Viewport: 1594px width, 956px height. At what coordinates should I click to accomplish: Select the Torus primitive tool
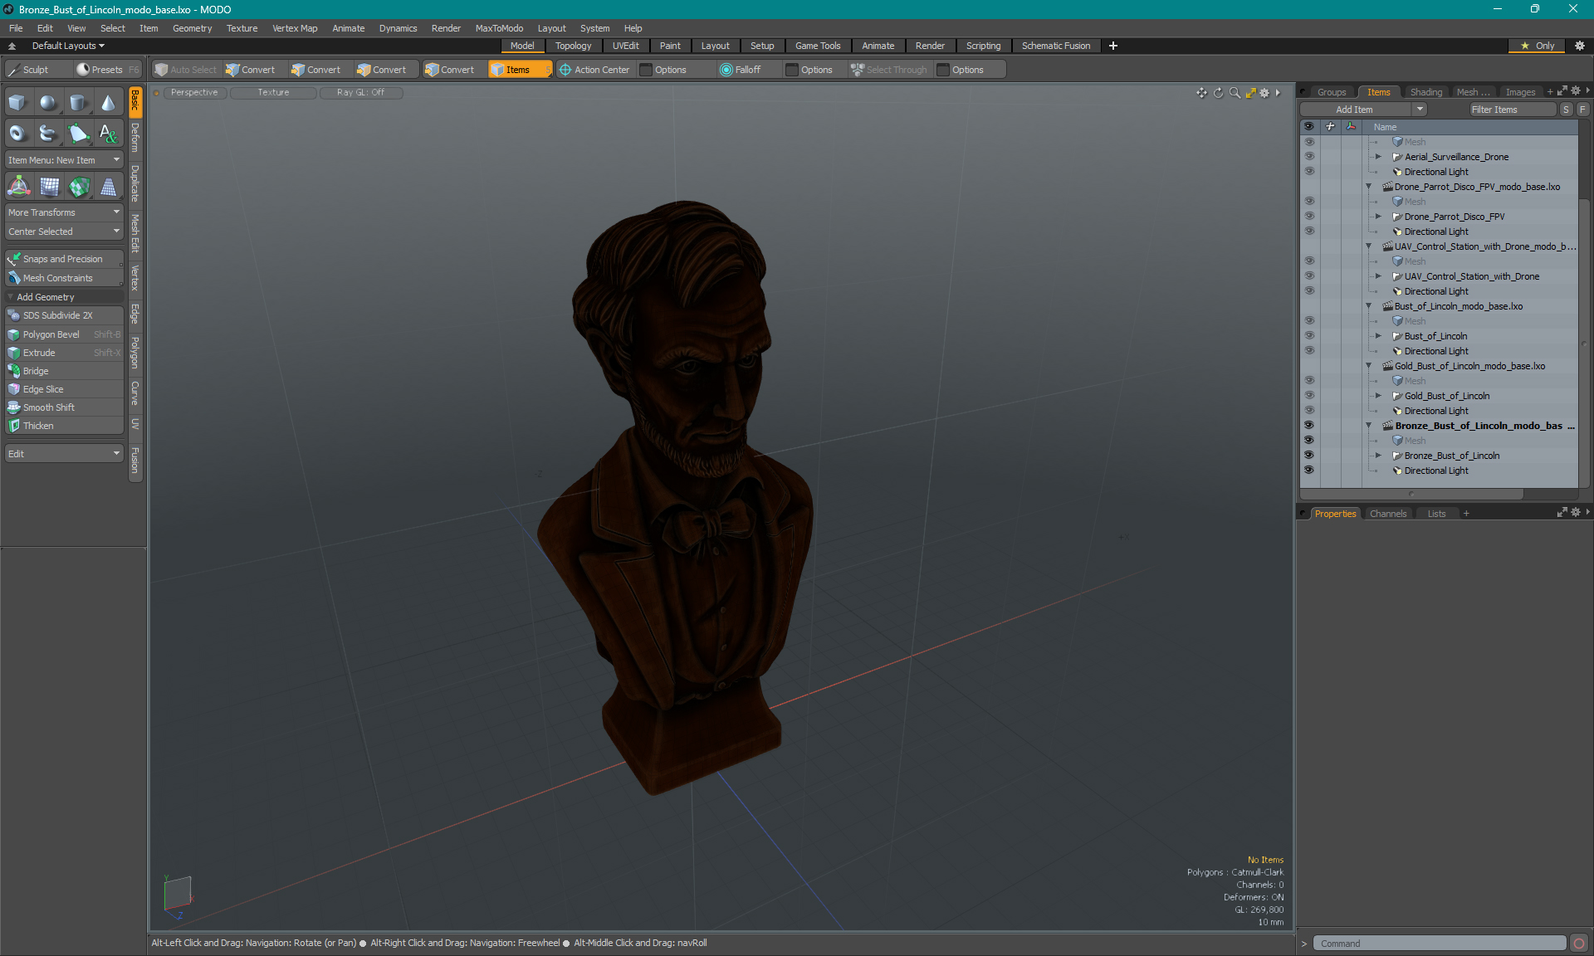18,133
